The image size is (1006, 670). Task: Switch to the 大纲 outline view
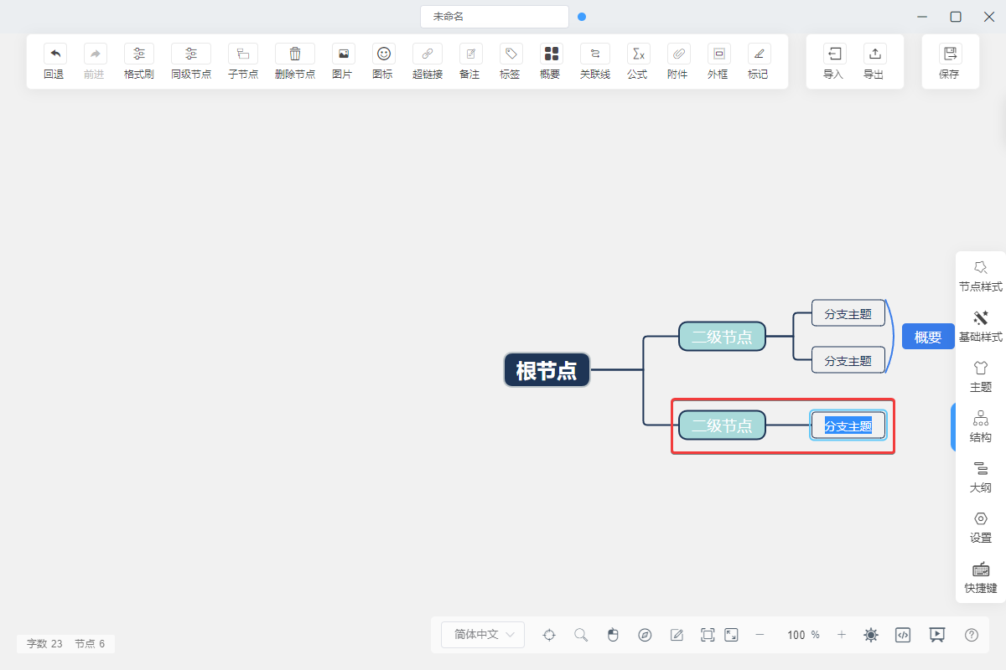pyautogui.click(x=980, y=477)
